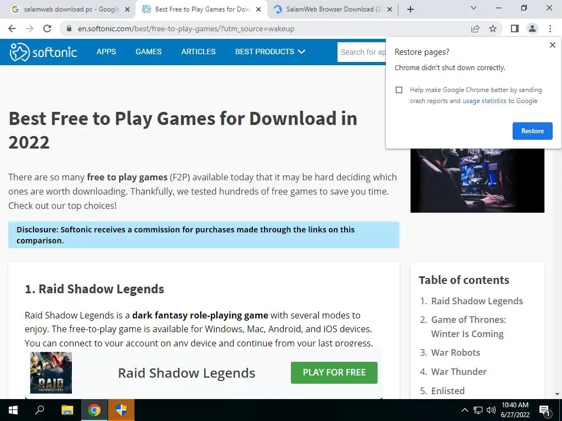Click the Search for apps field
562x421 pixels.
pyautogui.click(x=362, y=52)
